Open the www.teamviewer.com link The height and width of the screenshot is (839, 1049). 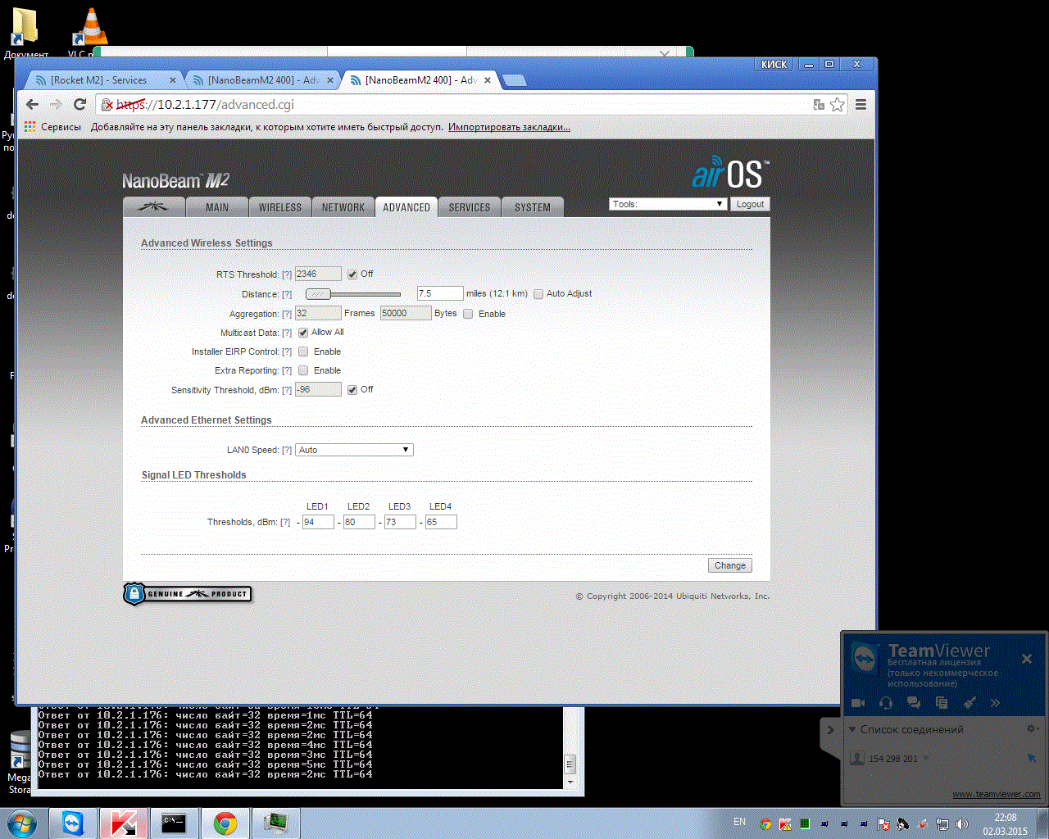pyautogui.click(x=997, y=794)
